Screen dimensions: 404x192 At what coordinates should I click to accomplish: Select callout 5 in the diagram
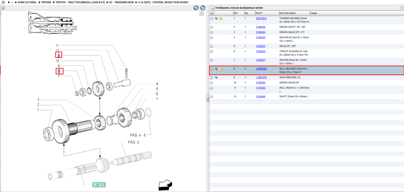(157, 89)
